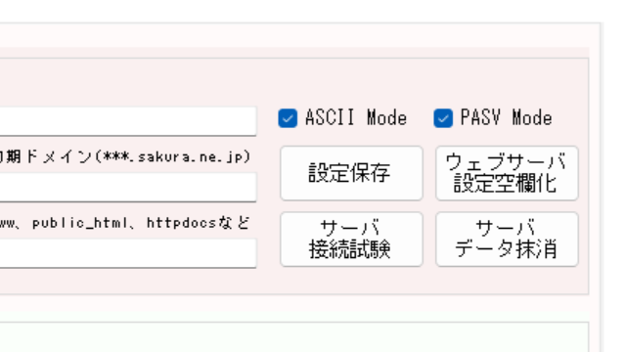Click the PASV Mode label text
Screen dimensions: 626x352
tap(507, 118)
